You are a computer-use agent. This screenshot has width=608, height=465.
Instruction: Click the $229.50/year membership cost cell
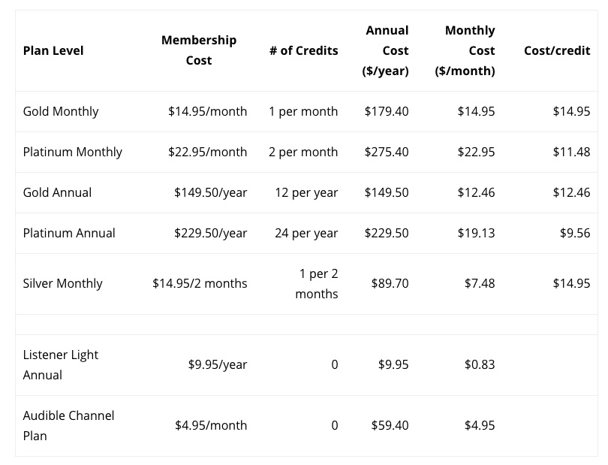tap(210, 233)
